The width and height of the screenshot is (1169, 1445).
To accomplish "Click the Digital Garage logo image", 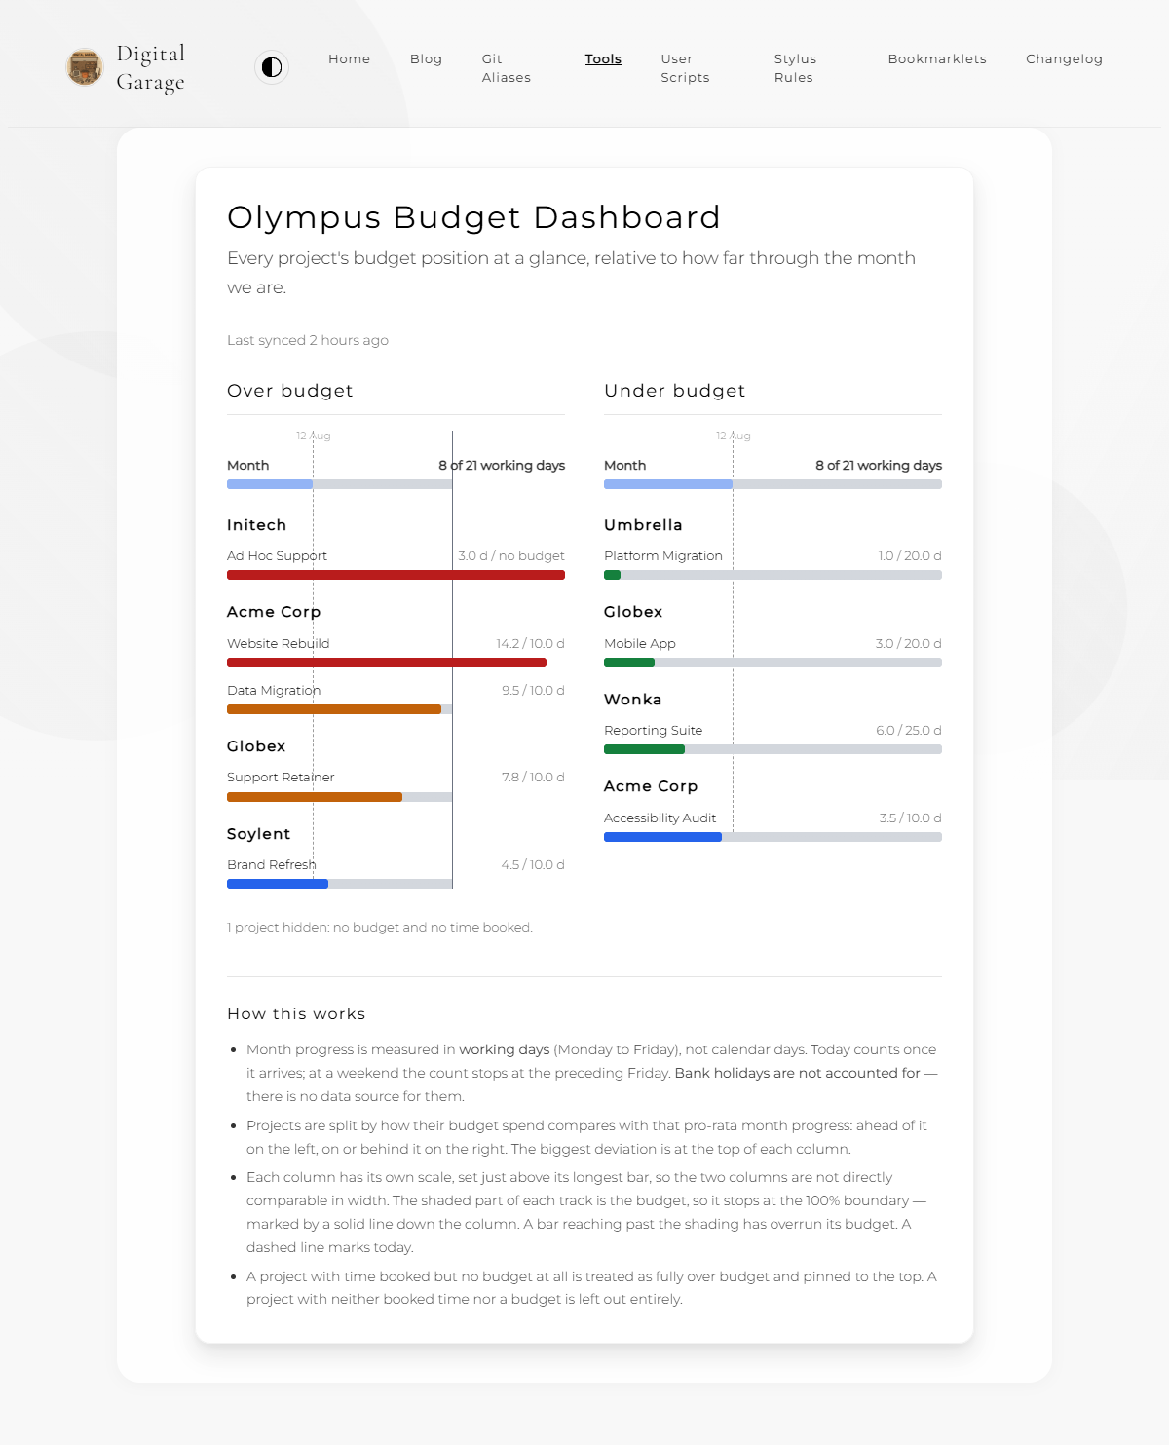I will (85, 67).
